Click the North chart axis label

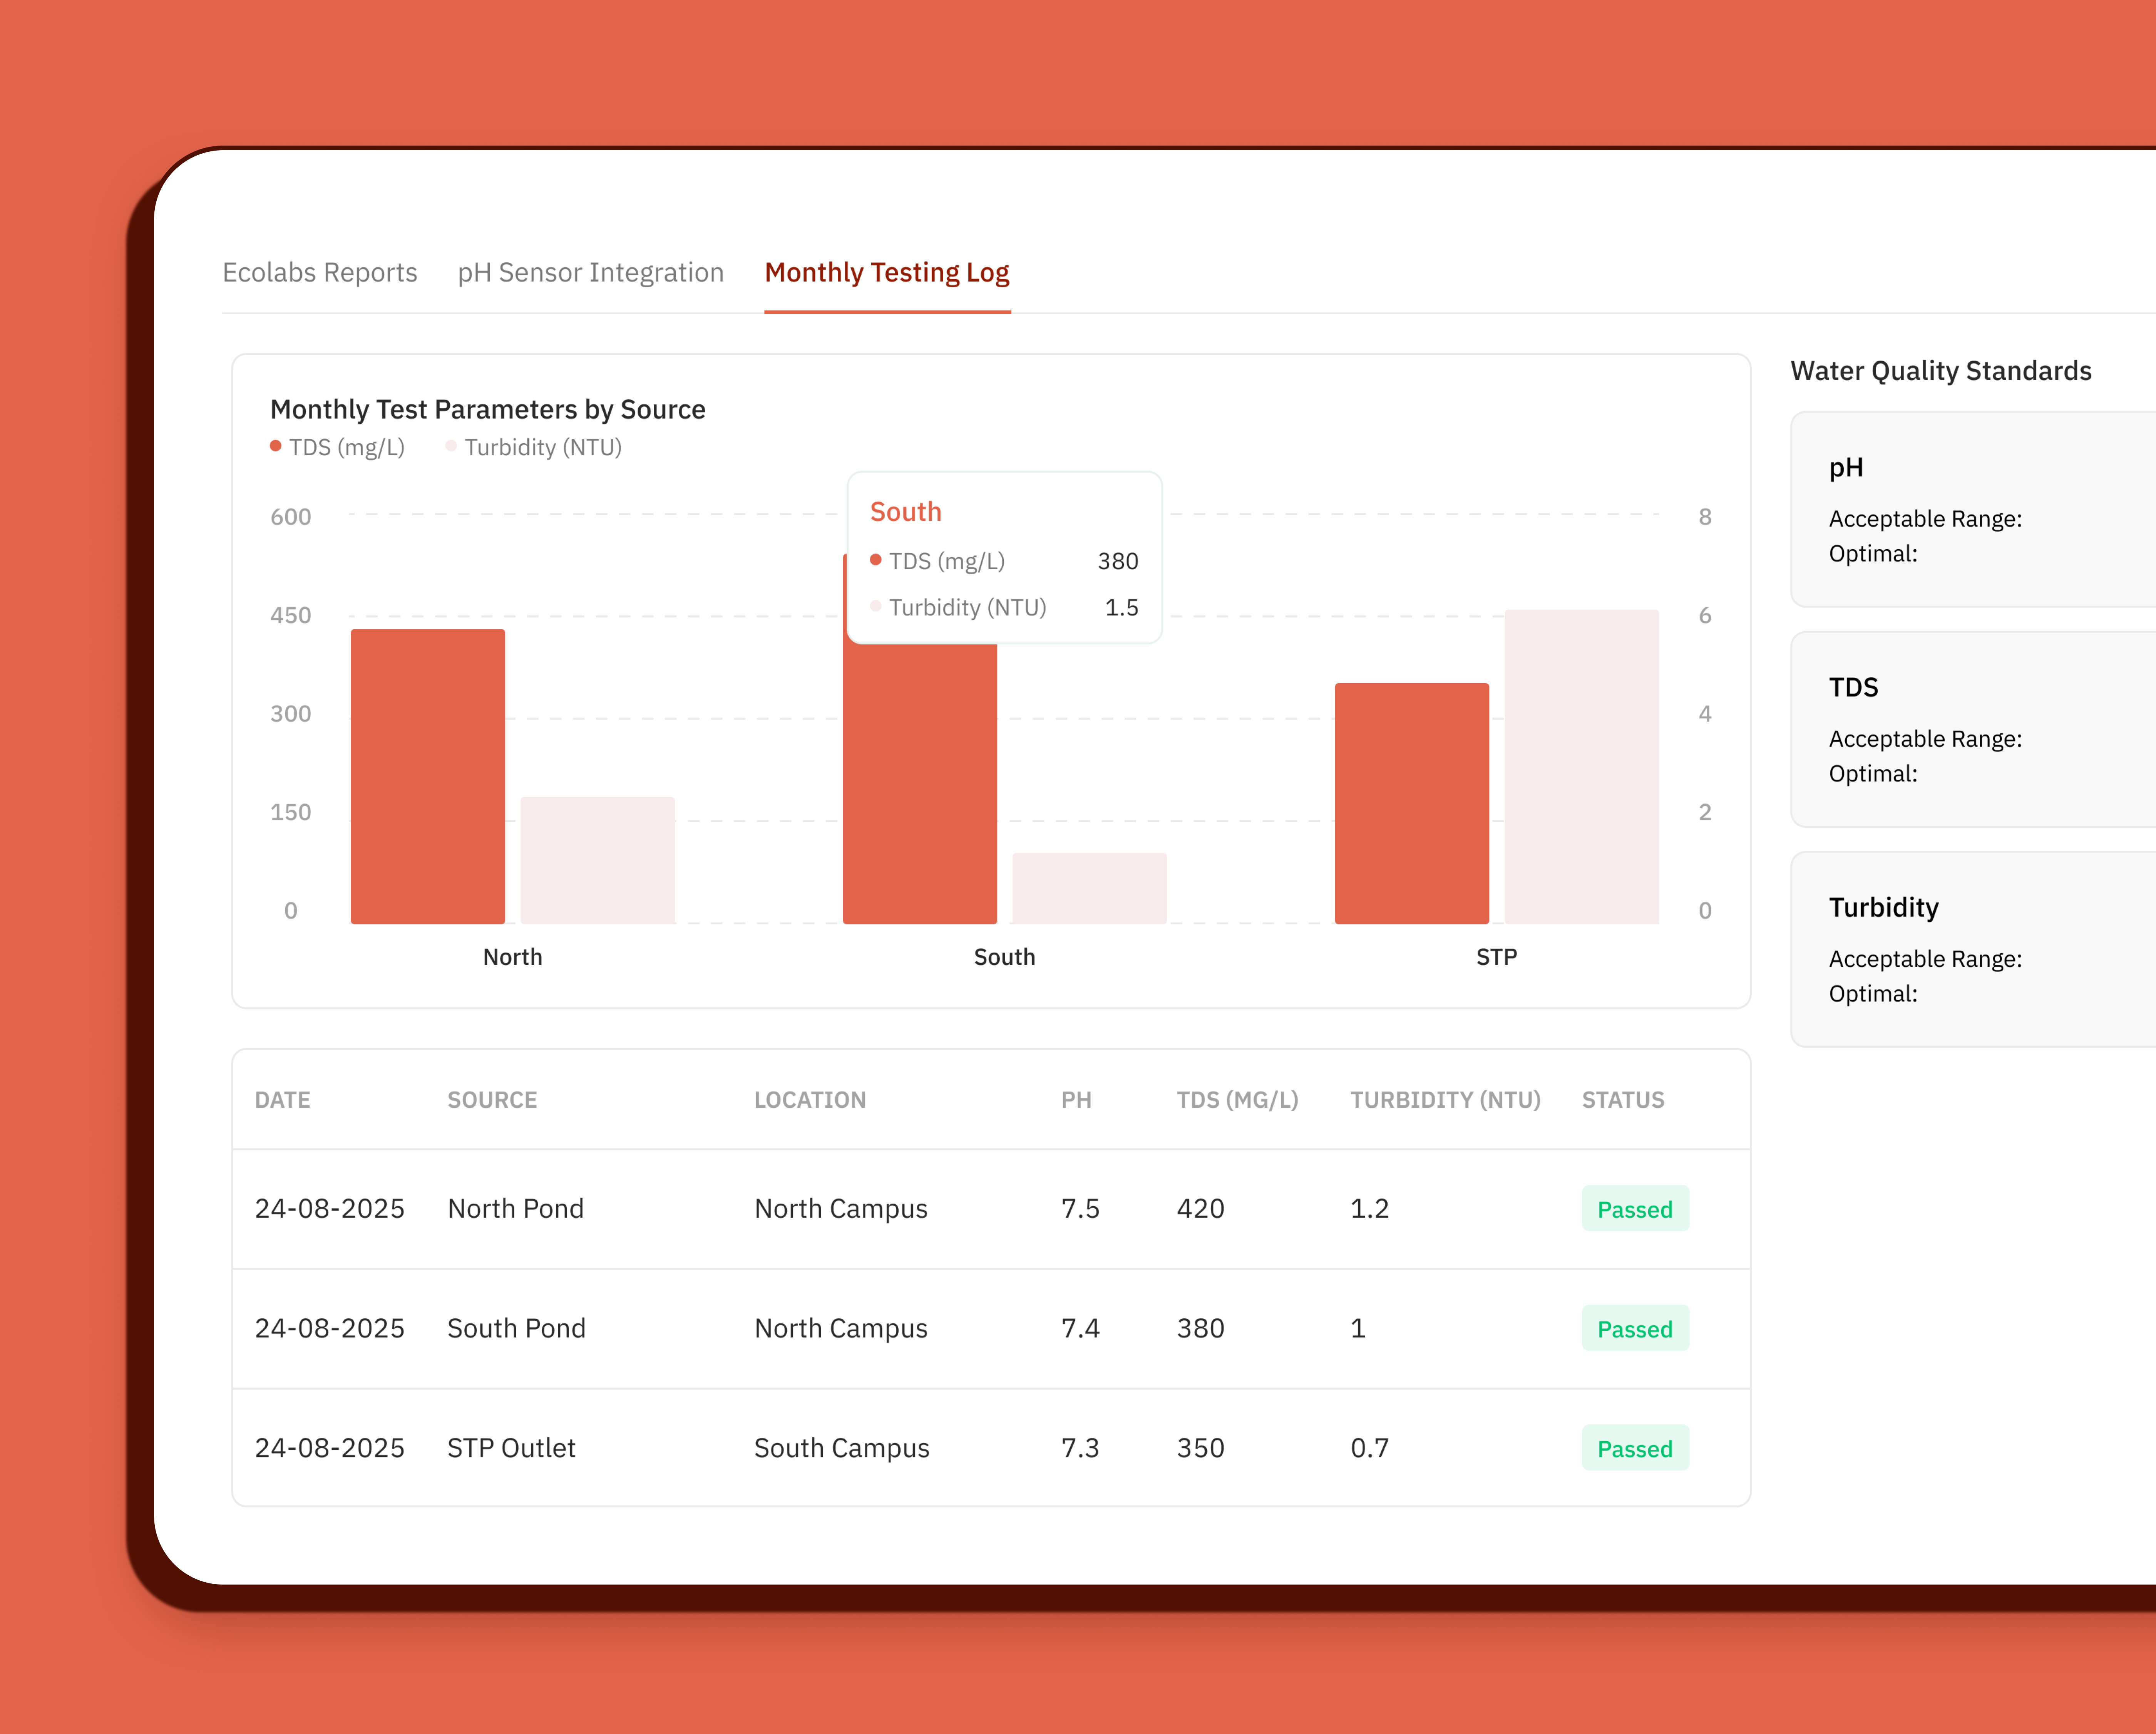point(512,957)
